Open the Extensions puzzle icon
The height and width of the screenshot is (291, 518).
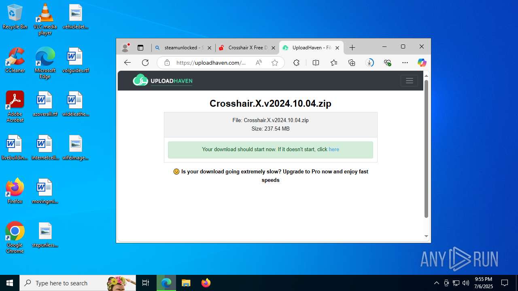(x=297, y=63)
